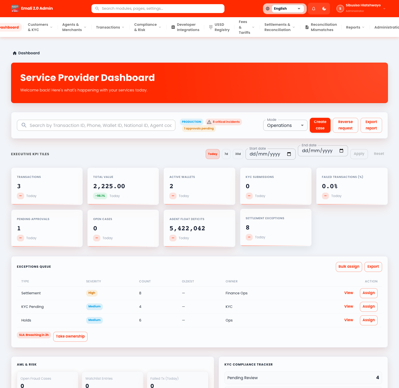This screenshot has height=388, width=399.
Task: Open Reconciliation Mismatches nav item
Action: click(321, 27)
